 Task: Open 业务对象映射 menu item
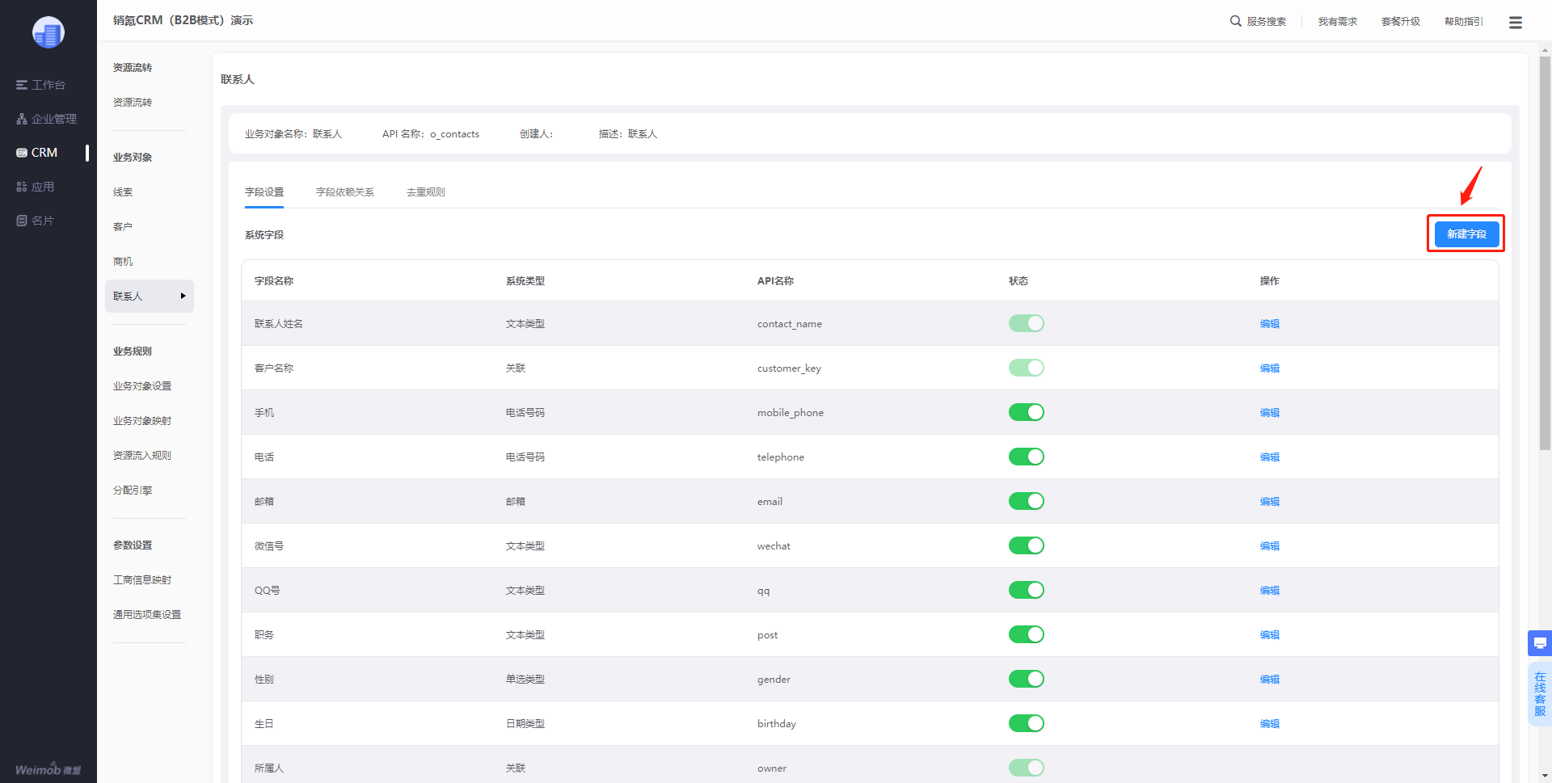(142, 421)
